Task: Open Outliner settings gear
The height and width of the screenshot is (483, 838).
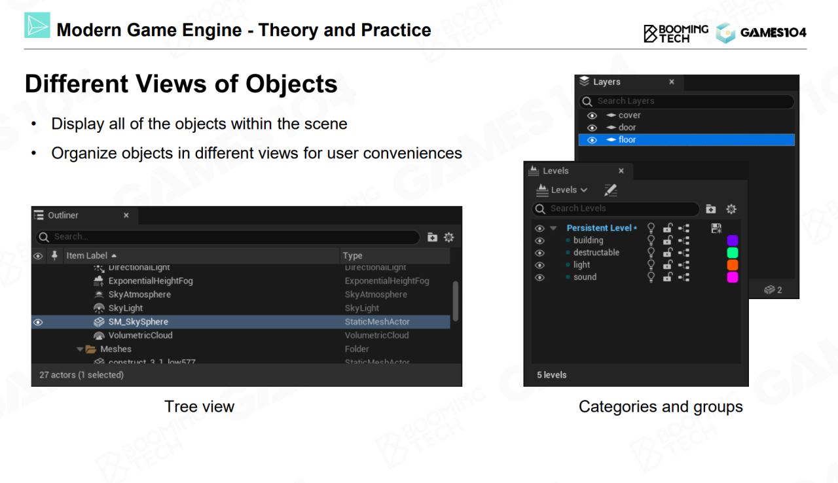Action: coord(449,237)
